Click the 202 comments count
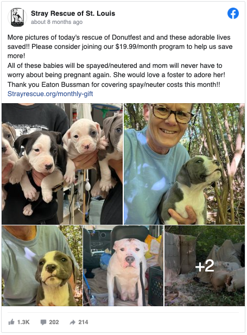 click(54, 322)
